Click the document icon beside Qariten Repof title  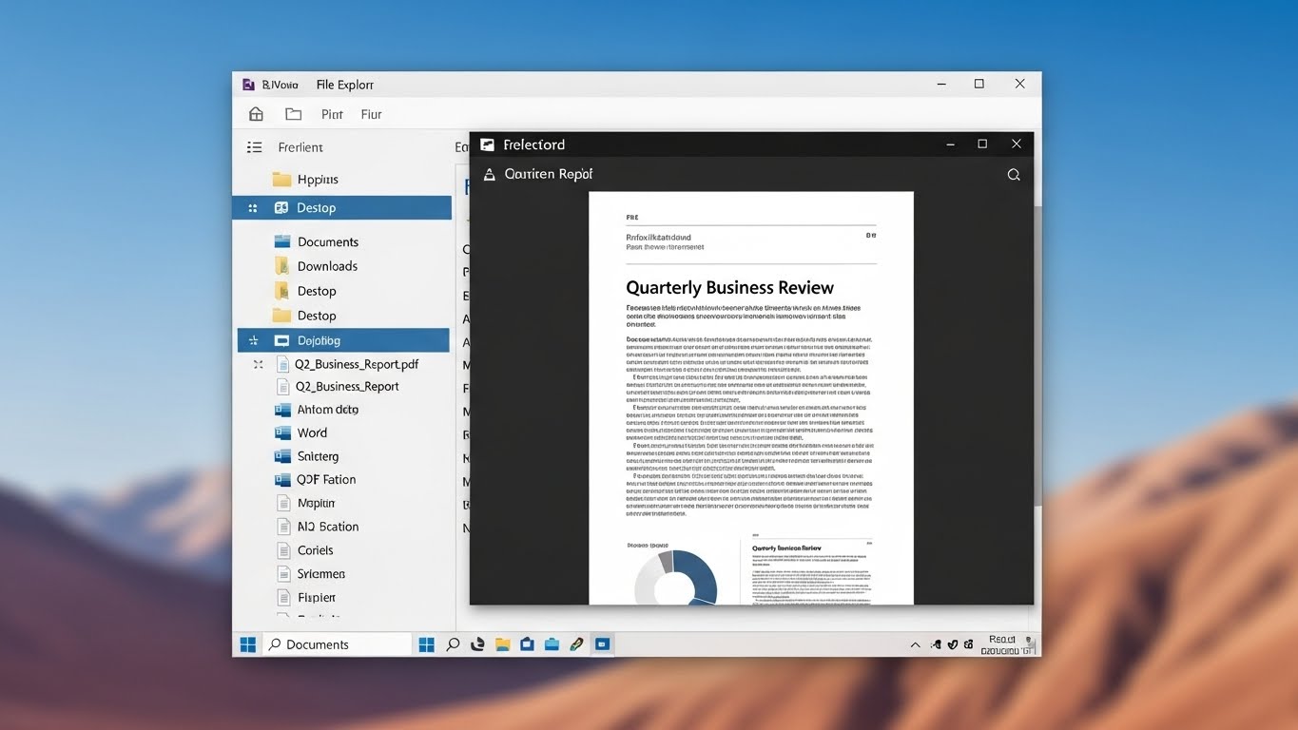click(489, 174)
